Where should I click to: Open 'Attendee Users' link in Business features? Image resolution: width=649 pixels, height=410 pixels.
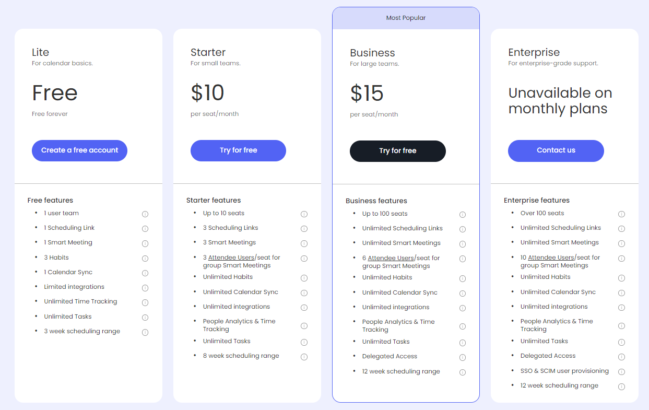click(x=391, y=258)
